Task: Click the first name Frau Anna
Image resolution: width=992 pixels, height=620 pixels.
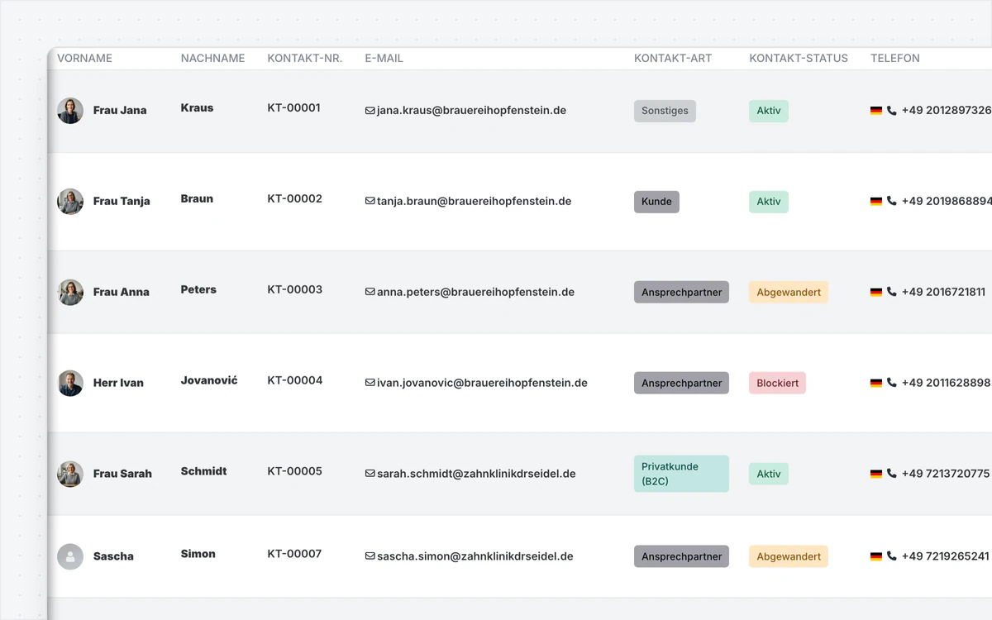Action: click(x=122, y=293)
